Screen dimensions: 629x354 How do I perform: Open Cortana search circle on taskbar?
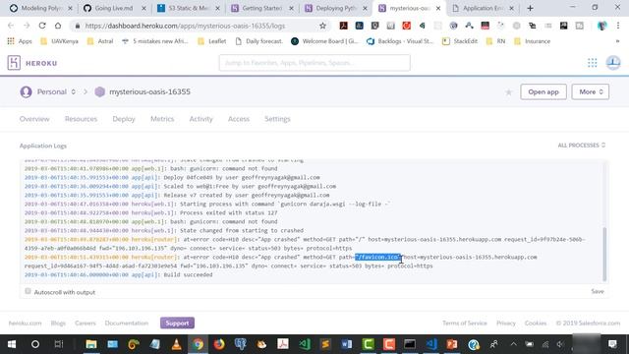(x=35, y=344)
